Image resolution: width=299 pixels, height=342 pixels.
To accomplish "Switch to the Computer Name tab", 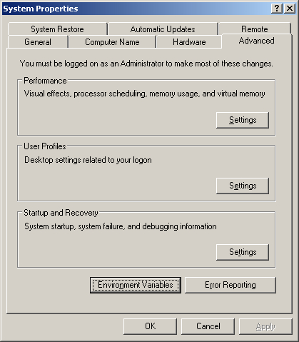I will [x=112, y=42].
